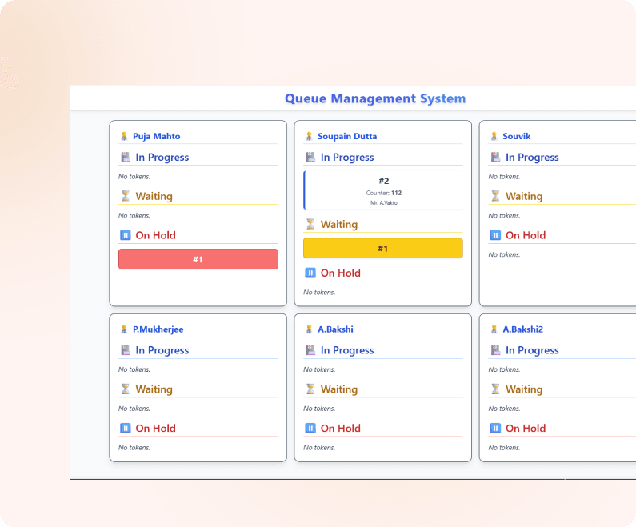Click the pause On Hold icon in Souvik's card
636x527 pixels.
495,235
